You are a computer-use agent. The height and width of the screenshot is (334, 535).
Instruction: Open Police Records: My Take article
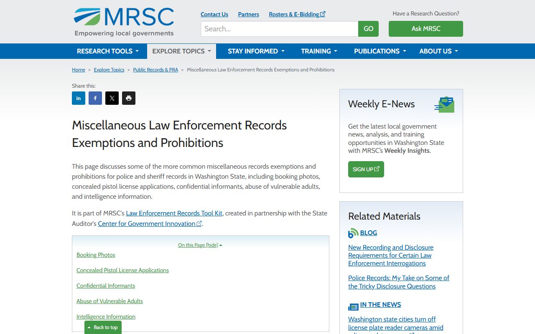[399, 282]
